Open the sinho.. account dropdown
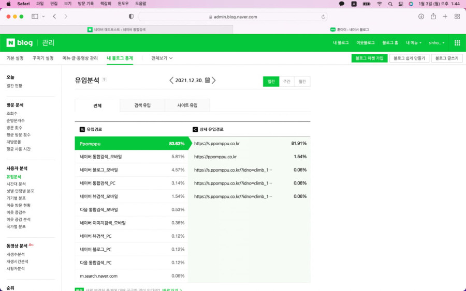Image resolution: width=466 pixels, height=291 pixels. (436, 43)
